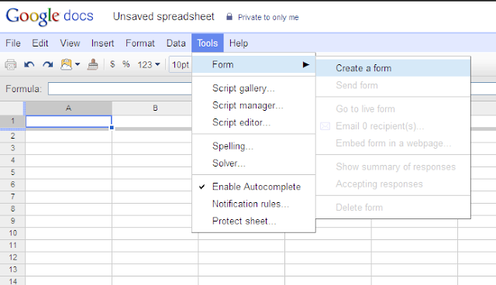Viewport: 496px width, 285px height.
Task: Click the Unsaved spreadsheet title
Action: 164,16
